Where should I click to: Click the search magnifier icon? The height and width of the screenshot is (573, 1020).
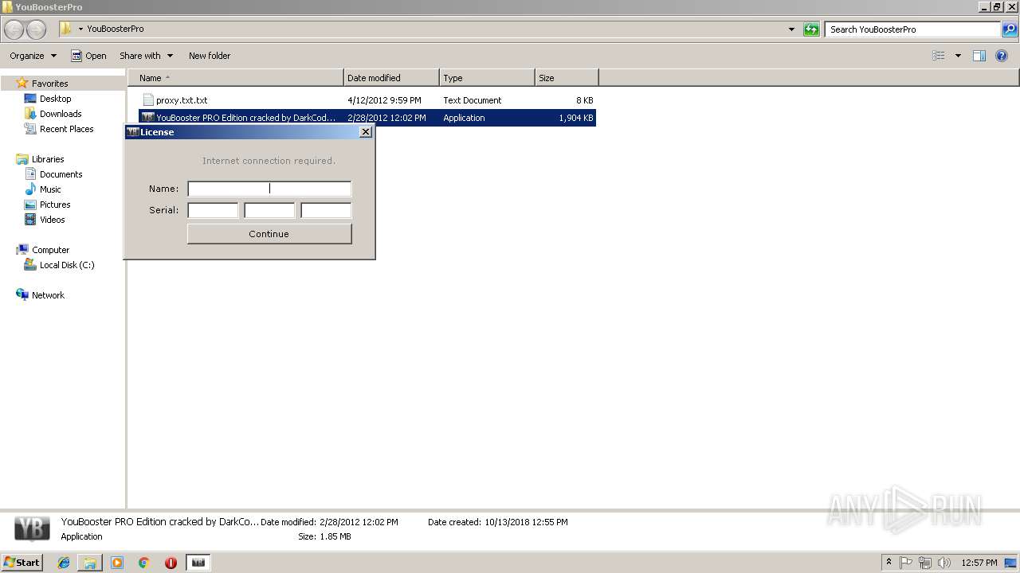(x=1010, y=29)
